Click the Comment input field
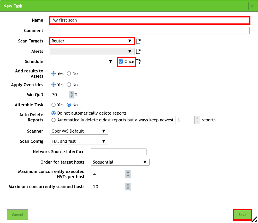The height and width of the screenshot is (223, 258). point(149,30)
